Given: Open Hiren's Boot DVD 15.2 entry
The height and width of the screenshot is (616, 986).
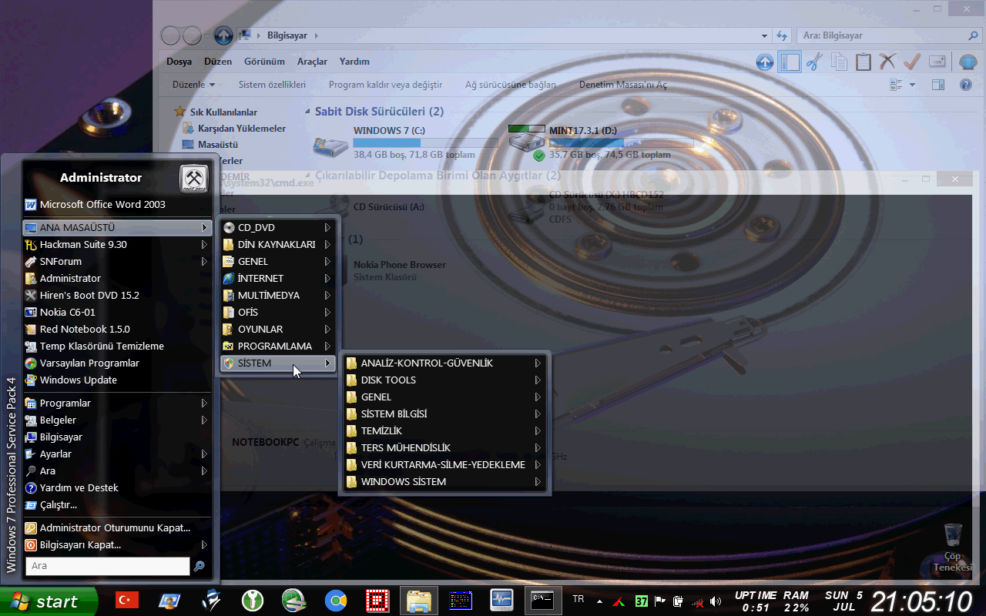Looking at the screenshot, I should click(x=116, y=296).
